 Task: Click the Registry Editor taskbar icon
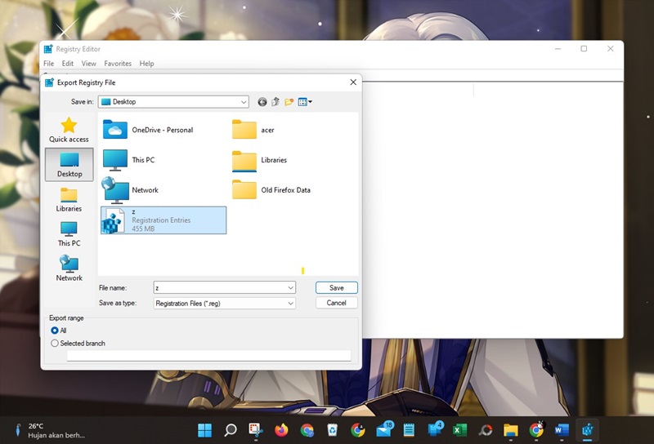click(587, 429)
